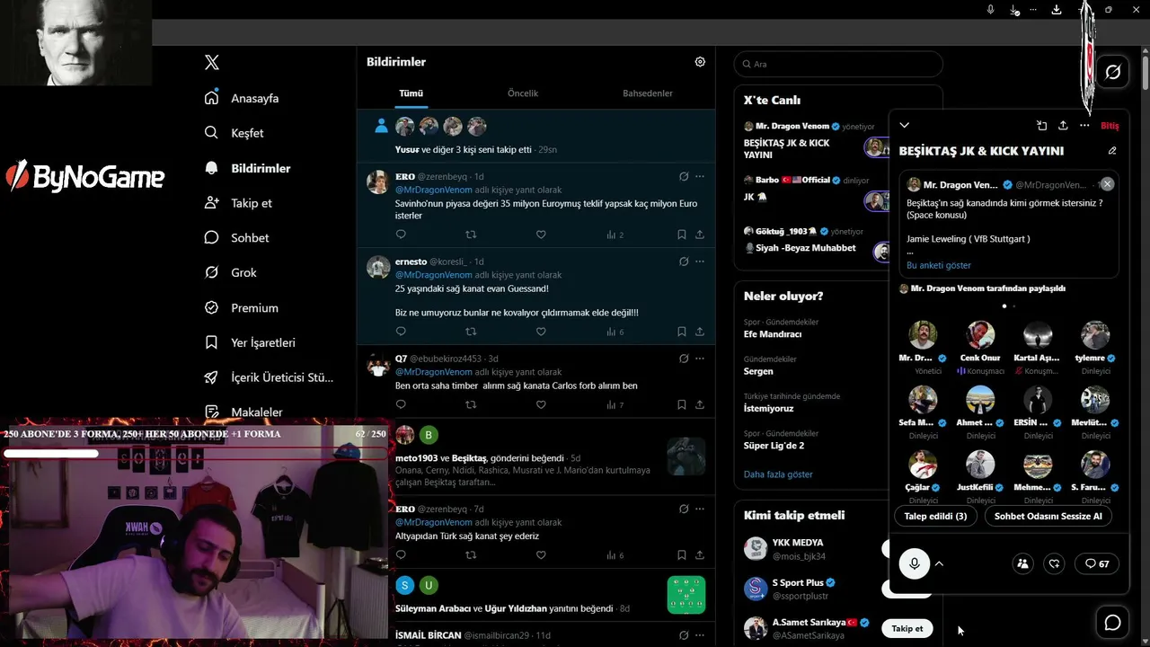This screenshot has height=647, width=1150.
Task: Switch to the Bahsedenler tab
Action: click(x=648, y=93)
